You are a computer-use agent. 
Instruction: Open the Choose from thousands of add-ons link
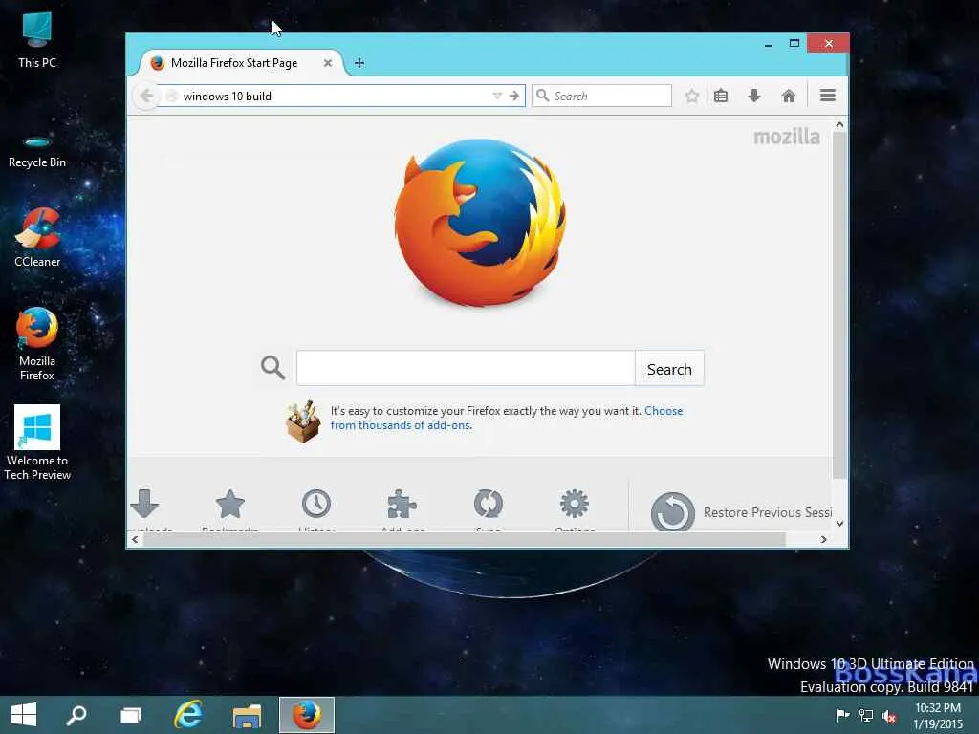click(507, 419)
